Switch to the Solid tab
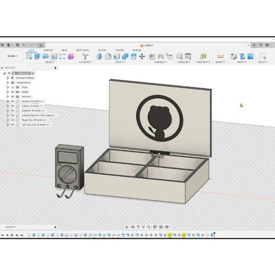 pyautogui.click(x=31, y=50)
